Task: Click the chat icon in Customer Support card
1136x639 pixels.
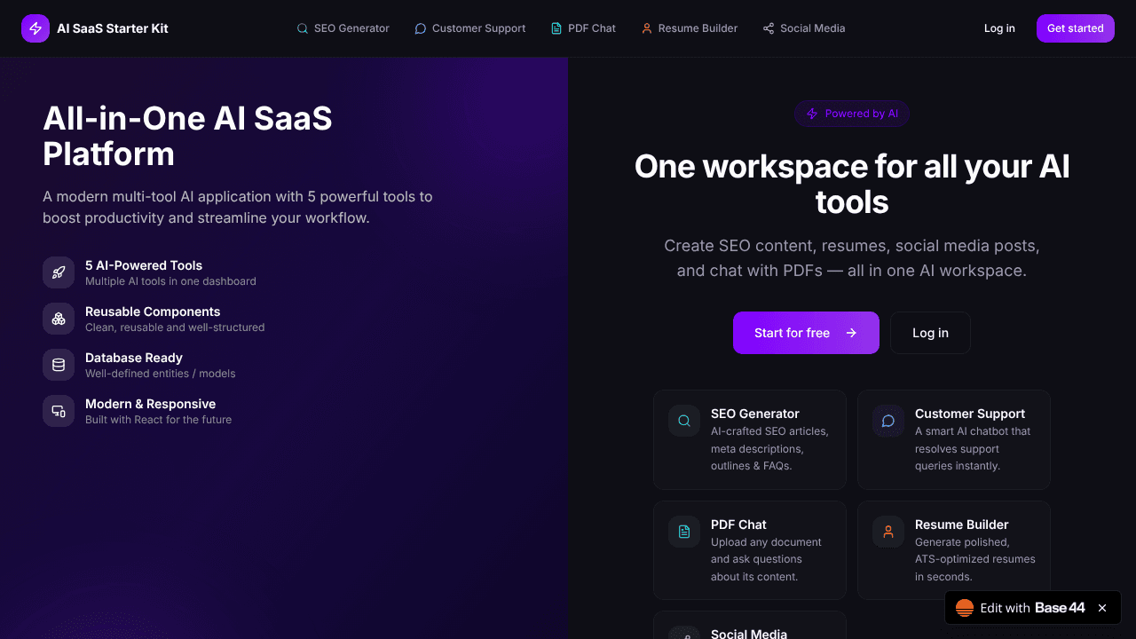Action: coord(888,421)
